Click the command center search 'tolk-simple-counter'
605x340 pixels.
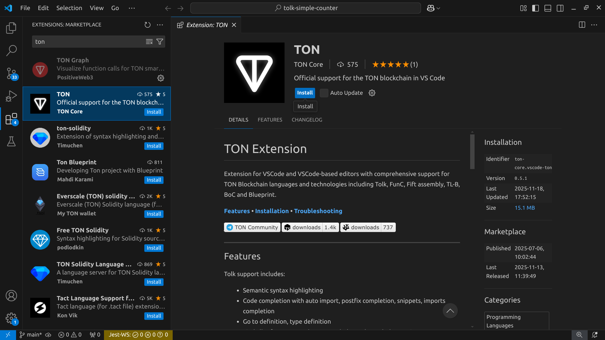[305, 8]
